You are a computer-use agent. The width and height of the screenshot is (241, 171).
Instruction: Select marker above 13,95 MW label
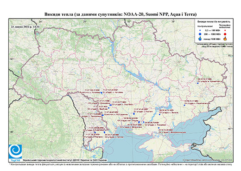[159, 128]
